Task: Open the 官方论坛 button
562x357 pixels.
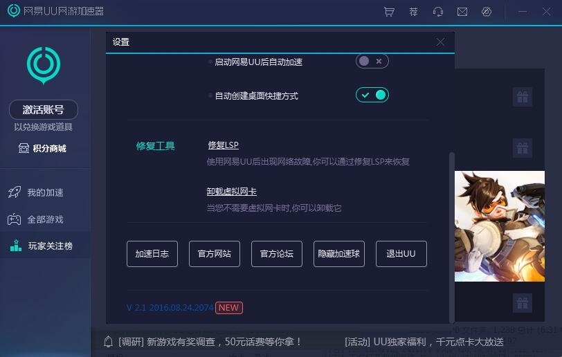Action: 277,254
